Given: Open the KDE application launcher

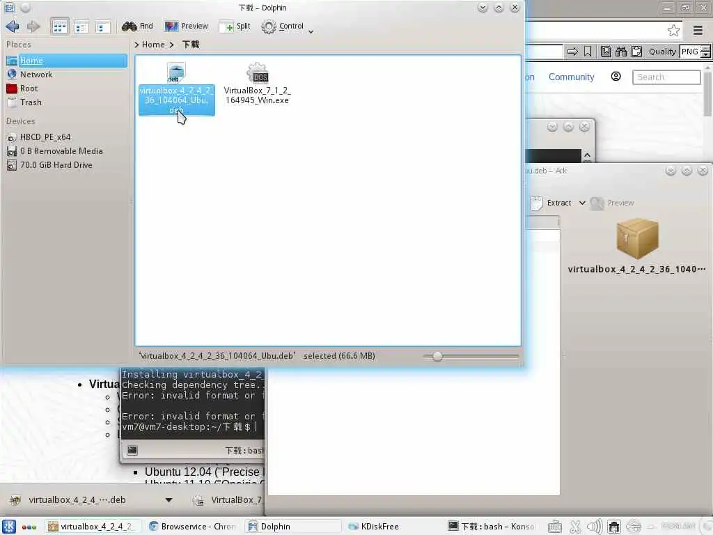Looking at the screenshot, I should point(9,527).
